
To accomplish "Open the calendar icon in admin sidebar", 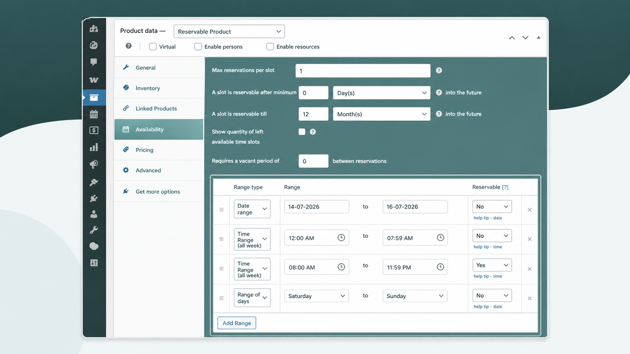I will (x=94, y=114).
